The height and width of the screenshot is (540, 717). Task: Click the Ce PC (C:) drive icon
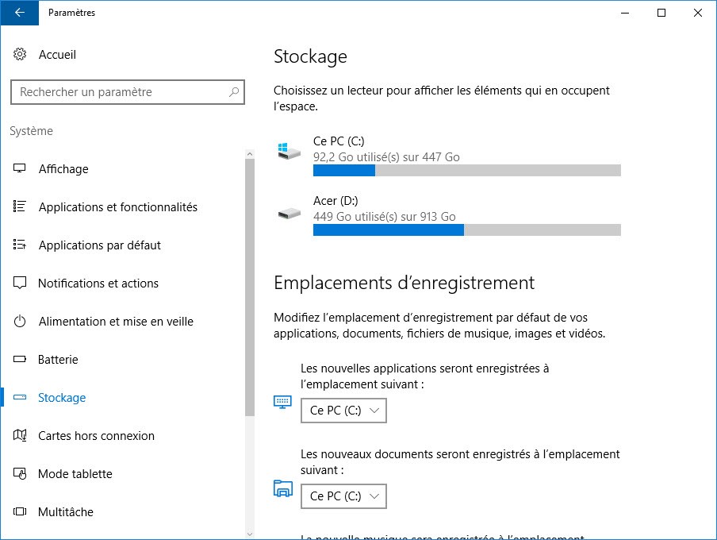(289, 149)
